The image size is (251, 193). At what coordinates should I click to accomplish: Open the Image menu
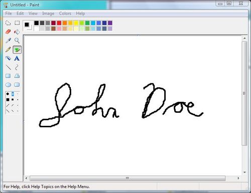click(x=48, y=14)
